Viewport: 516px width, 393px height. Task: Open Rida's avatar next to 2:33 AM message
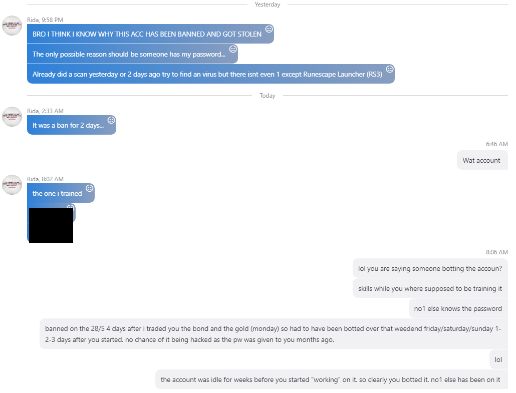12,117
